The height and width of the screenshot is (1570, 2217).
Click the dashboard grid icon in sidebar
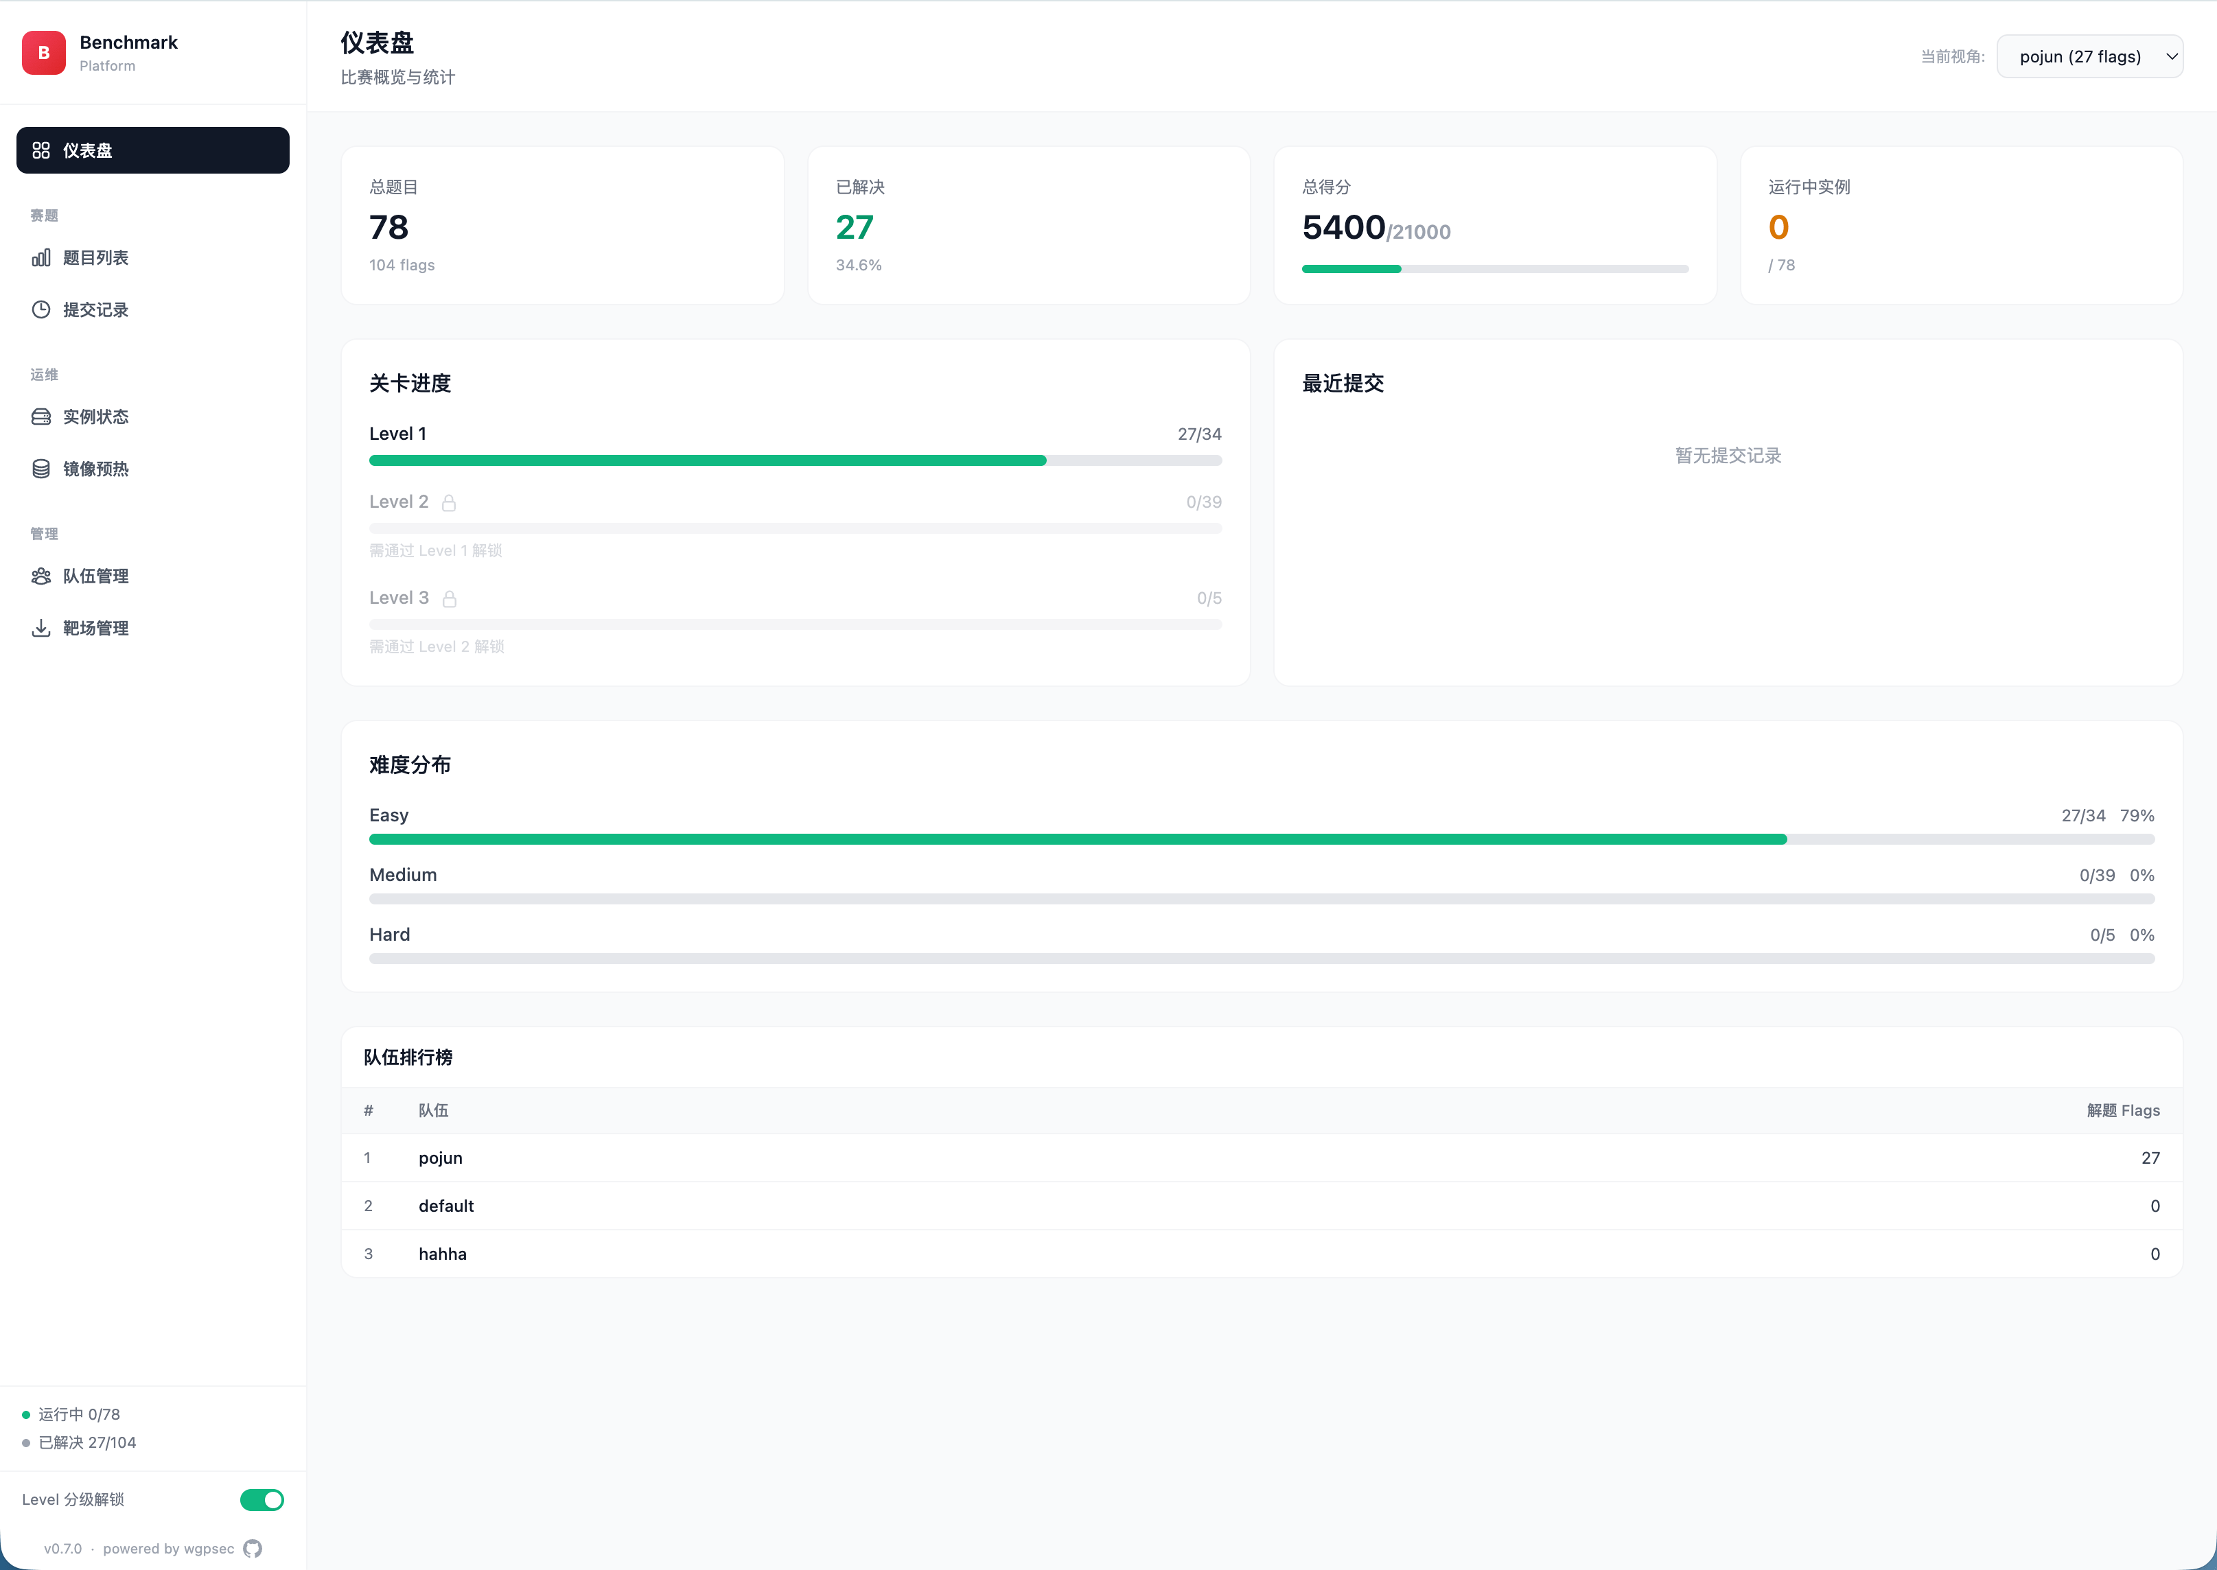(x=40, y=151)
